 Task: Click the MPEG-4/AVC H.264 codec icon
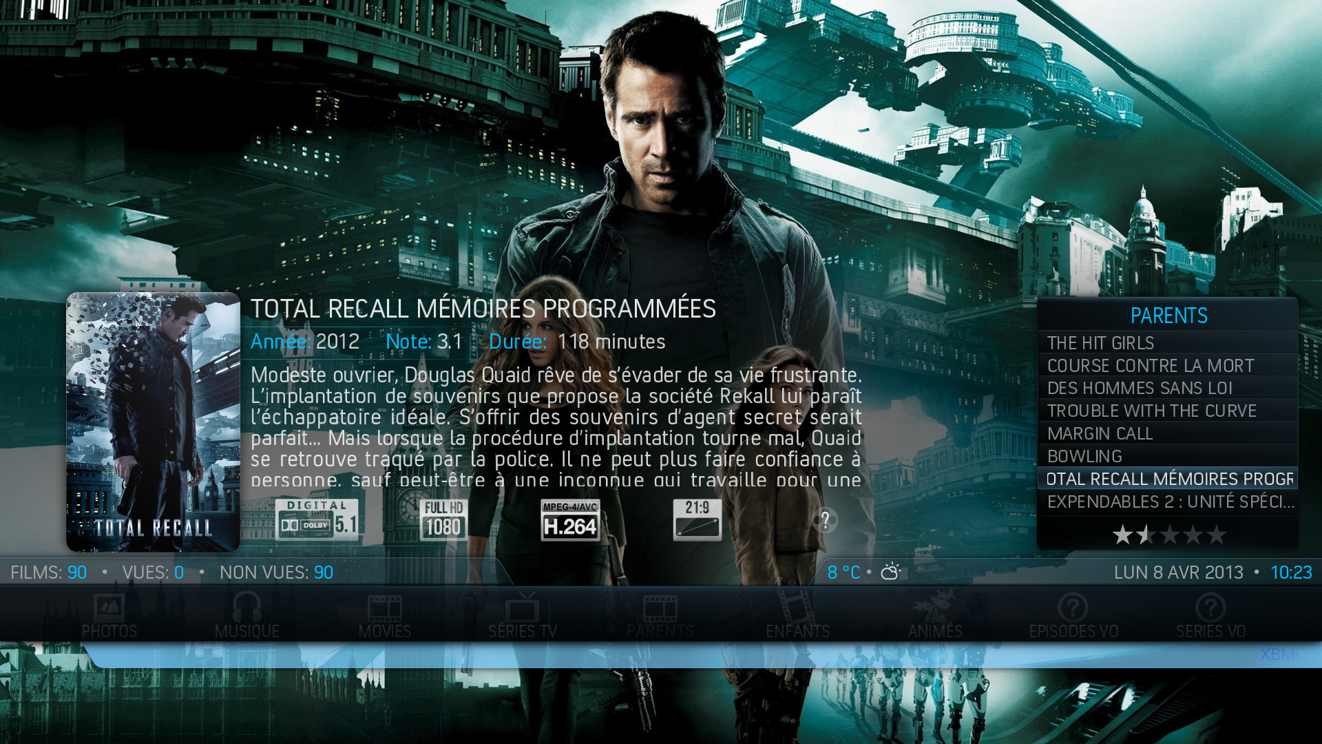click(x=570, y=520)
